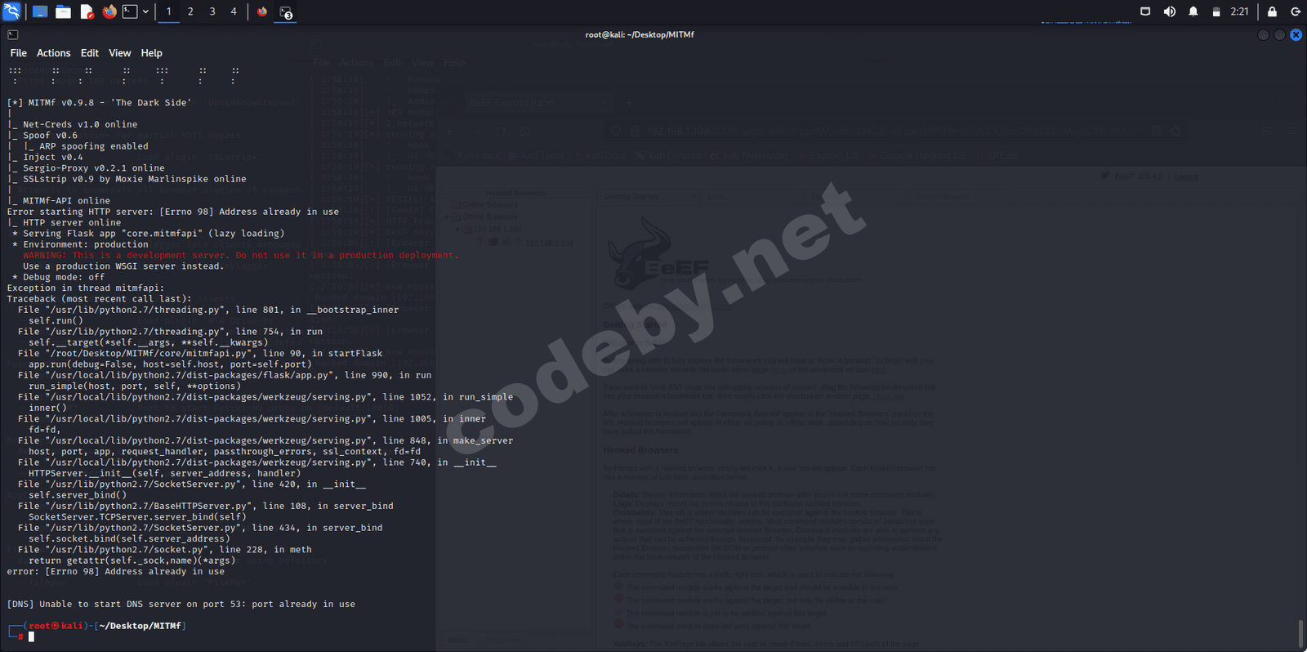Open the Edit menu in terminal
The height and width of the screenshot is (652, 1307).
coord(90,53)
